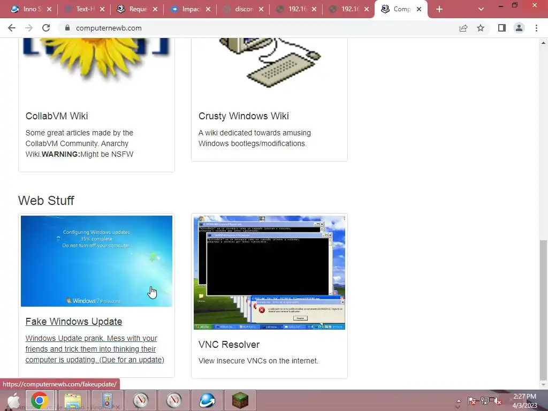Close the Reque tab
This screenshot has width=548, height=411.
pos(155,10)
